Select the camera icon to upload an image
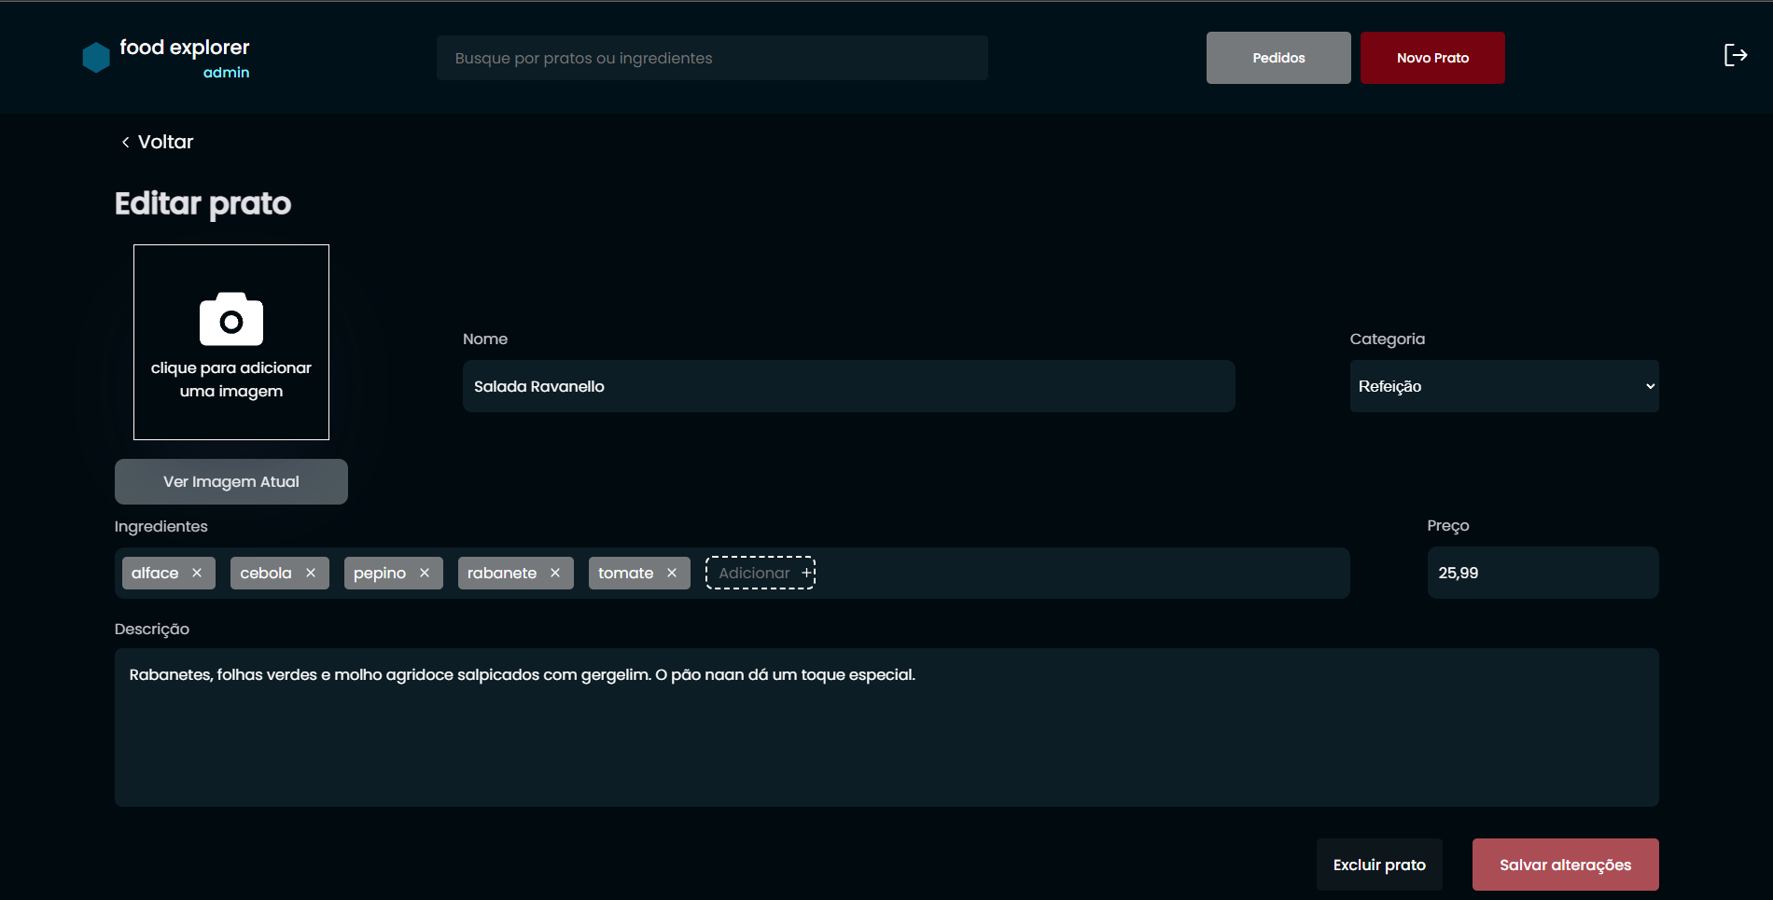Screen dimensions: 1773x900 pyautogui.click(x=230, y=319)
